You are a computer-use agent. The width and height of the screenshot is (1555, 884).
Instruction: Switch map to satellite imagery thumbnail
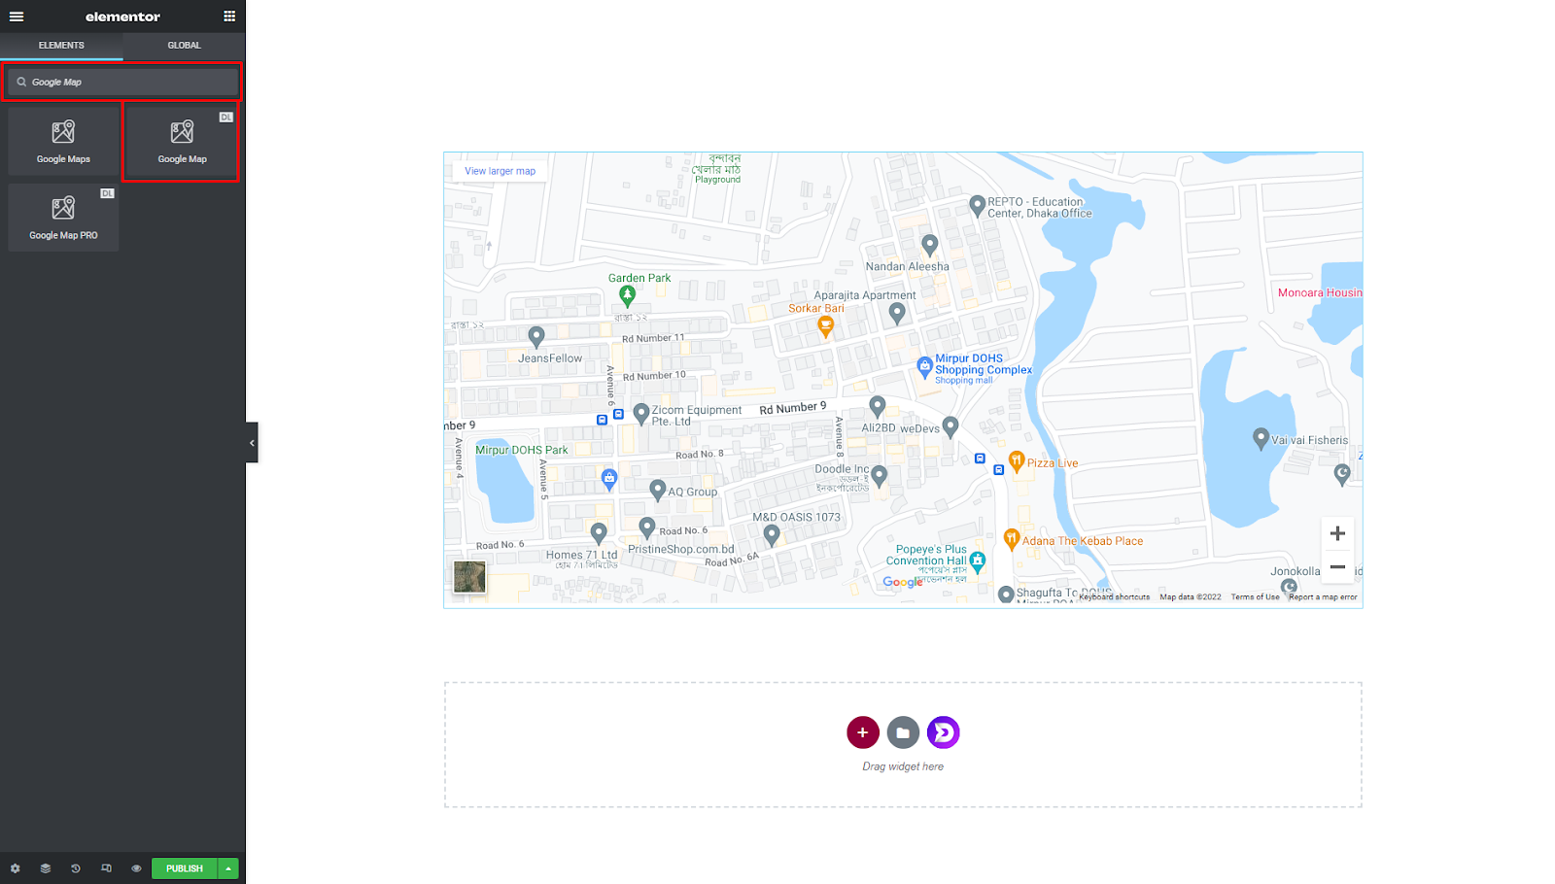click(x=469, y=577)
